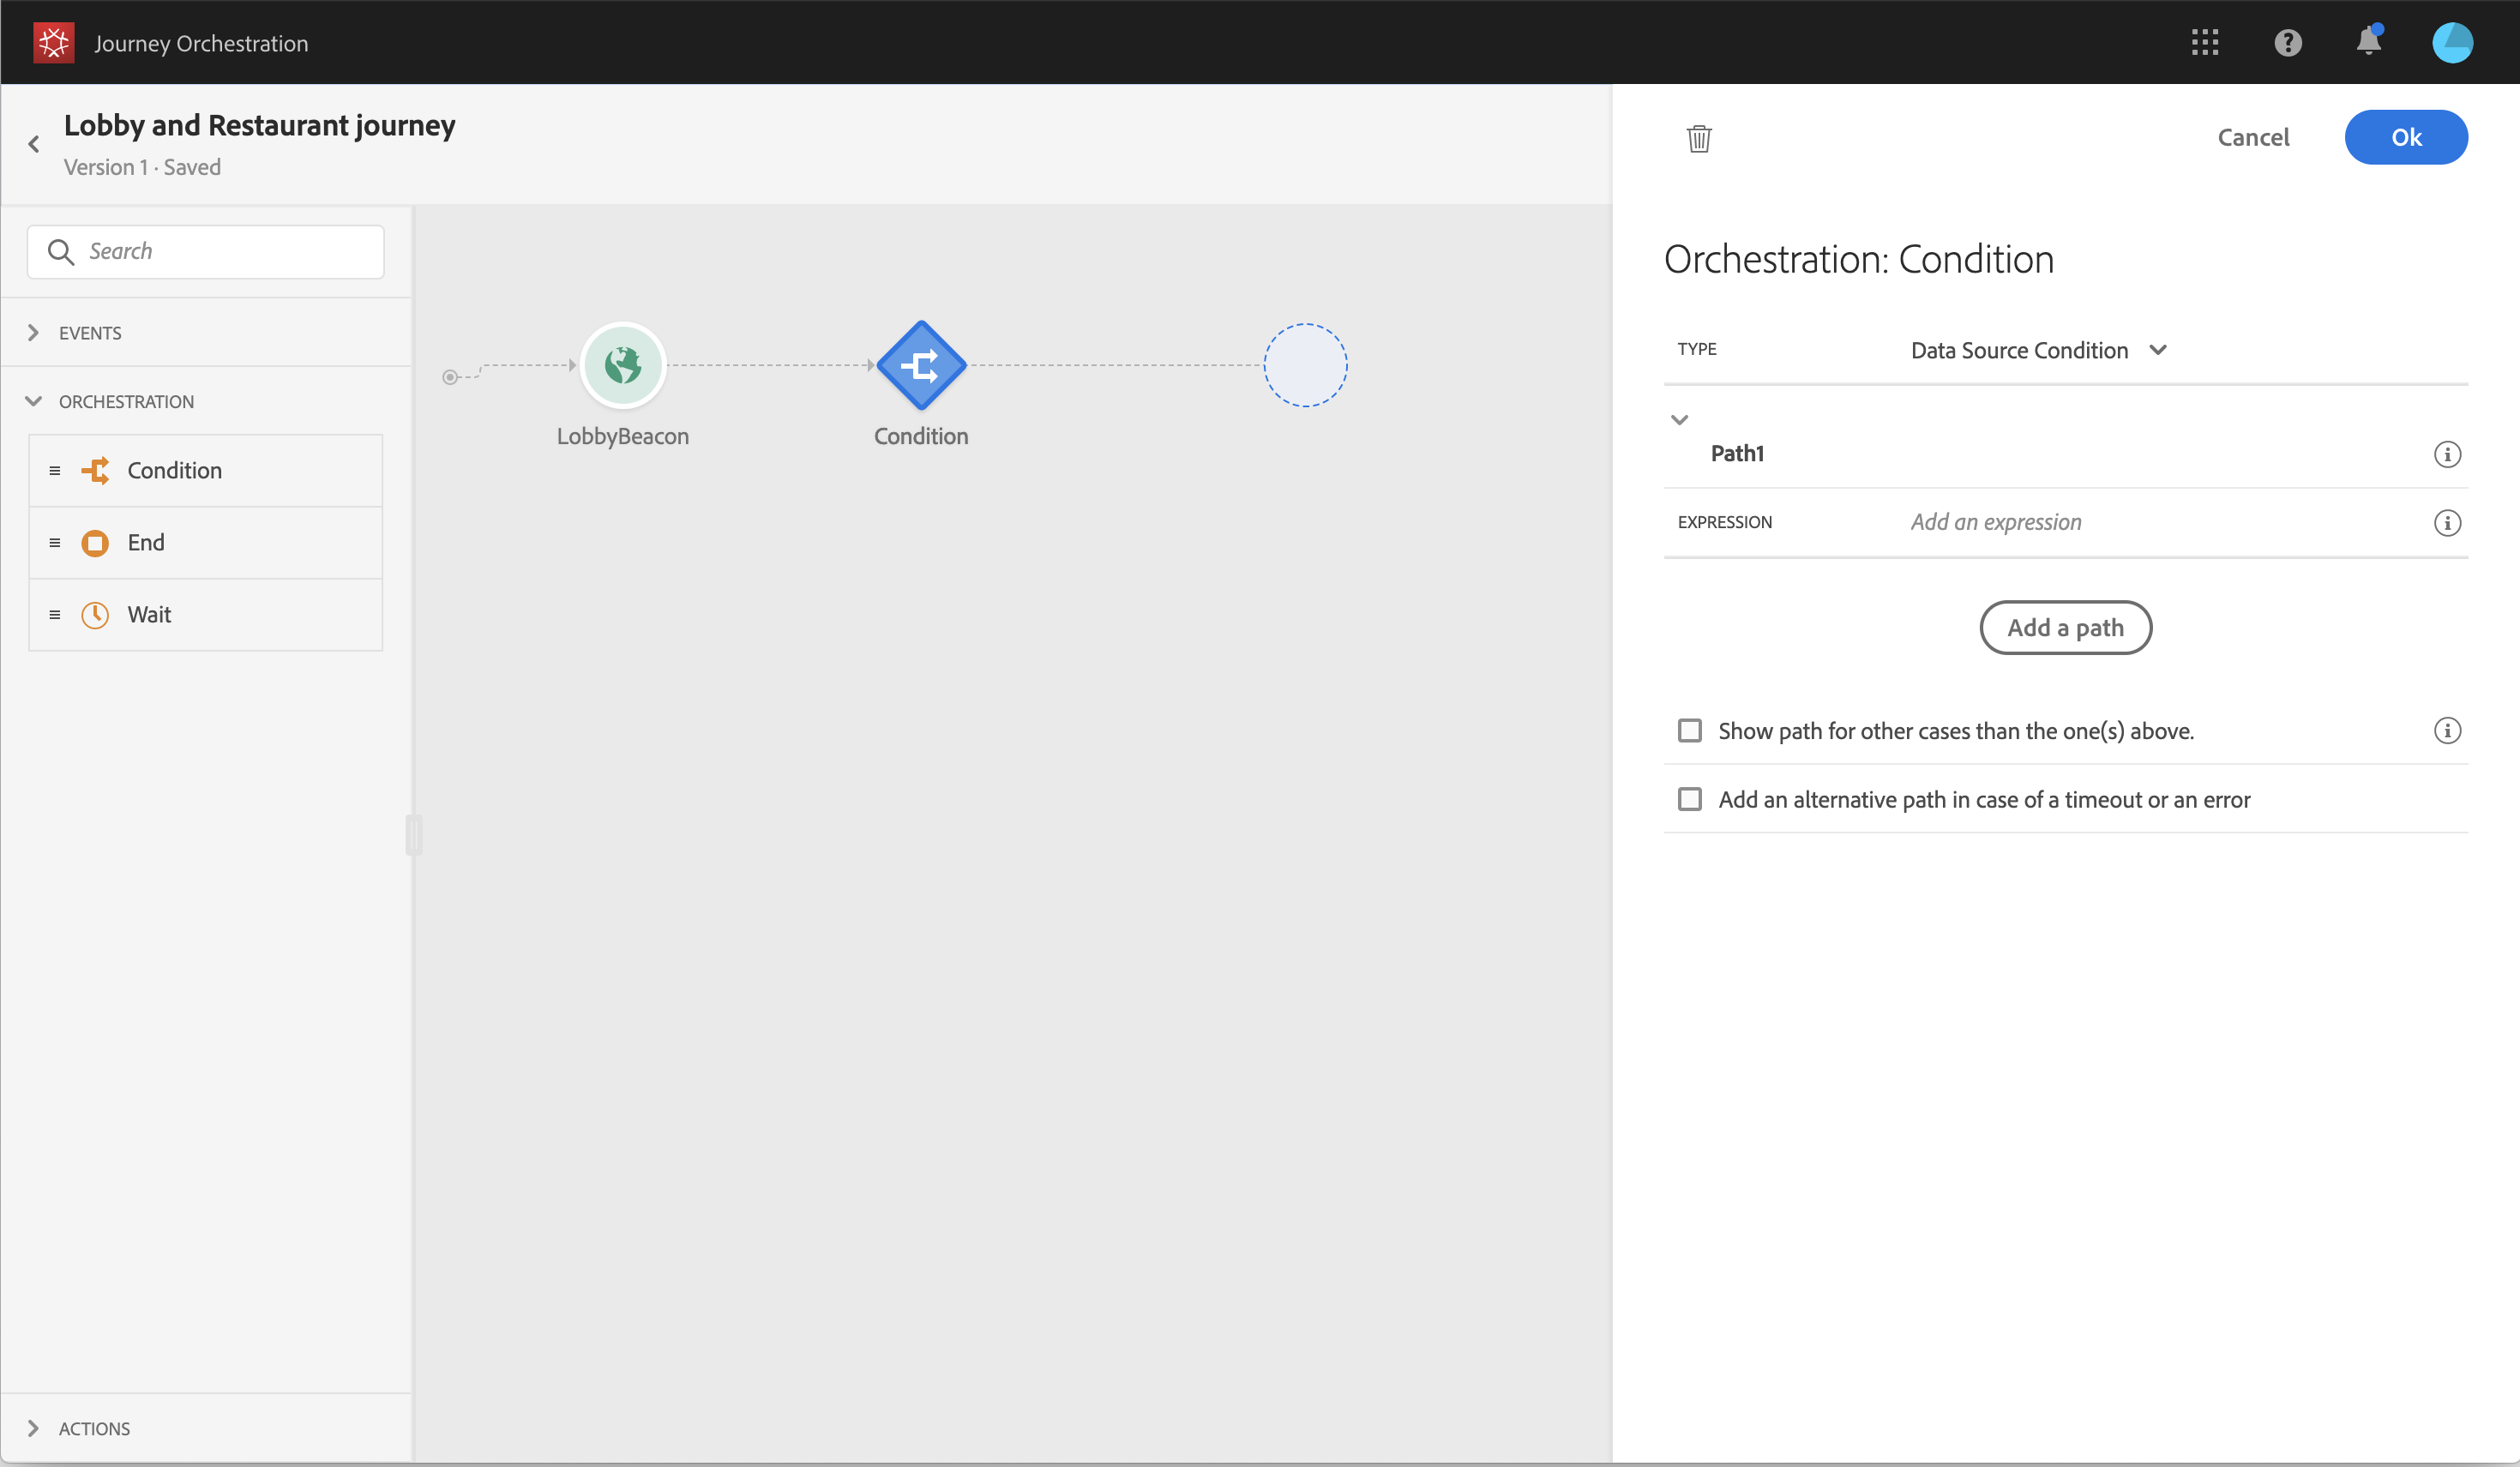This screenshot has height=1467, width=2520.
Task: Check the alternative path on timeout option
Action: 1690,799
